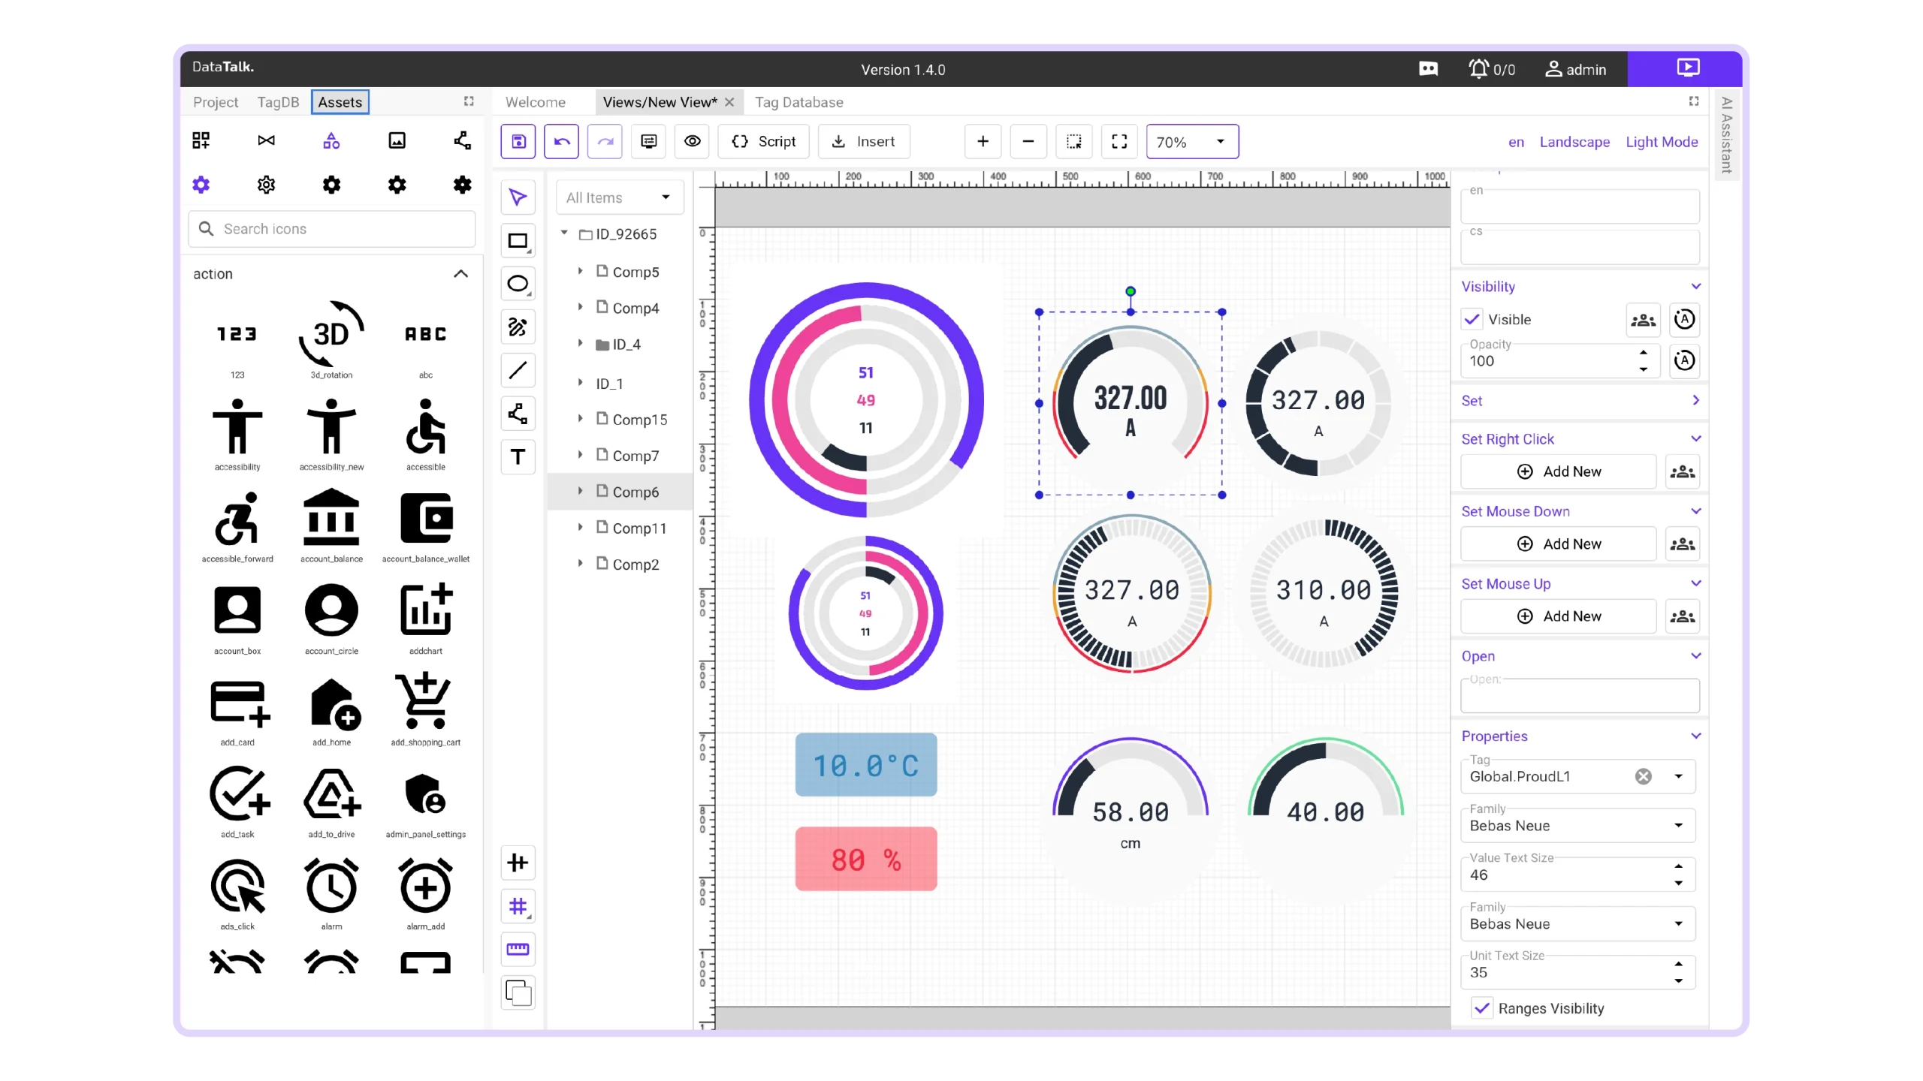
Task: Toggle the eye preview icon in toolbar
Action: coord(692,141)
